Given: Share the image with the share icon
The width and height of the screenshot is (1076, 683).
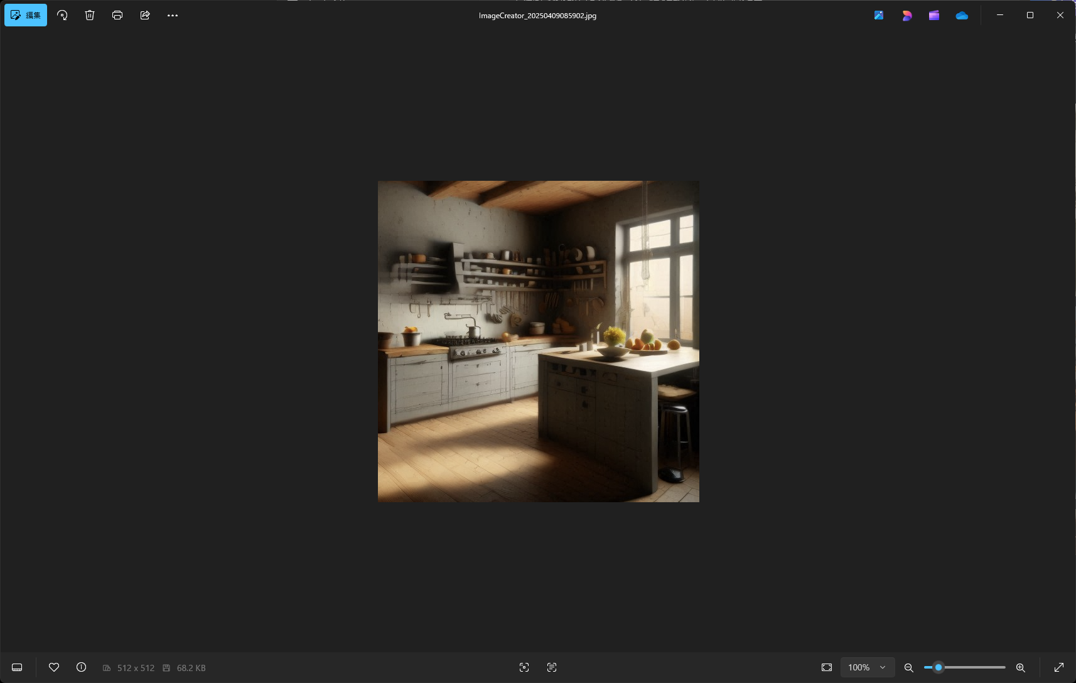Looking at the screenshot, I should click(x=145, y=15).
